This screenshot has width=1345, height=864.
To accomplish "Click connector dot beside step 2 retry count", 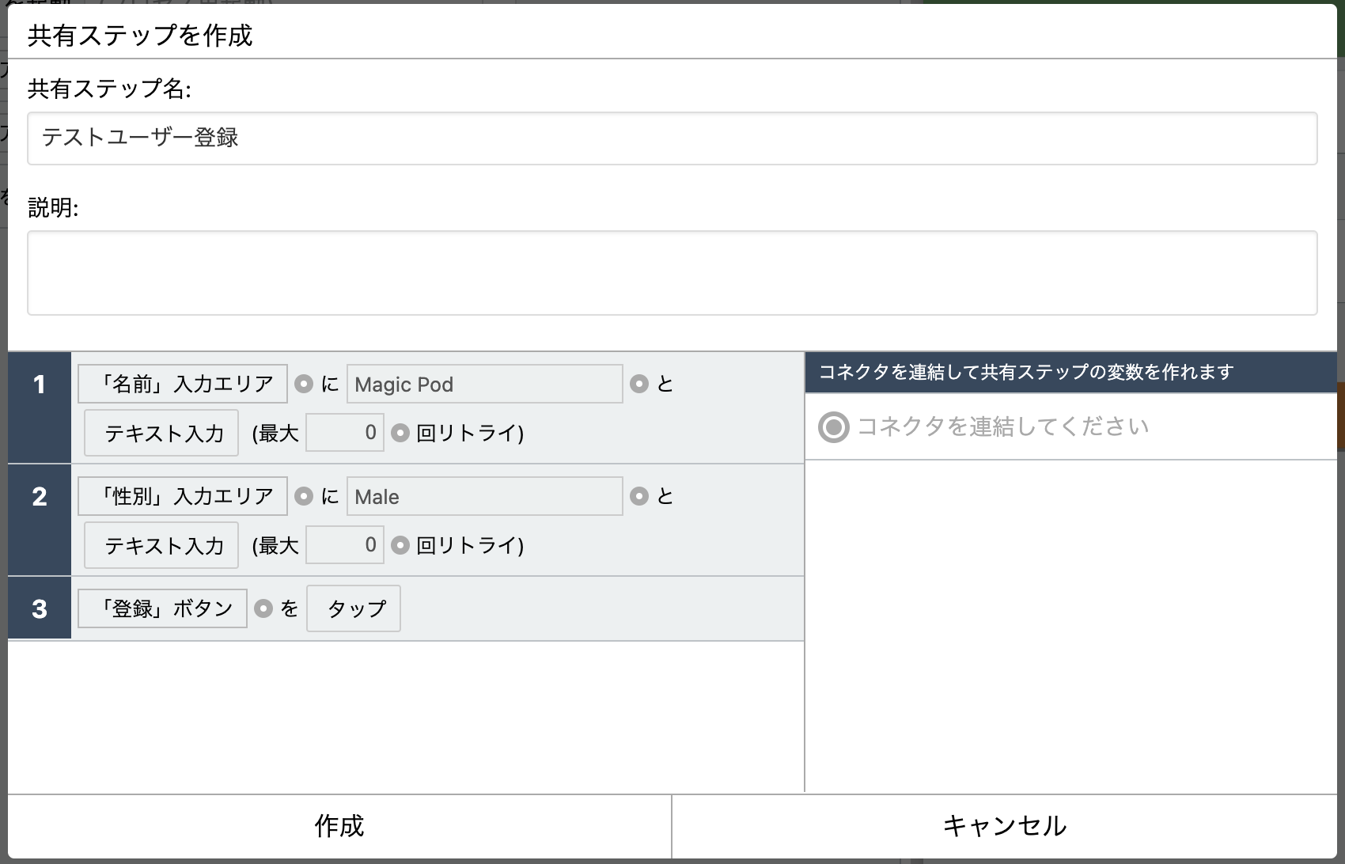I will [x=400, y=545].
